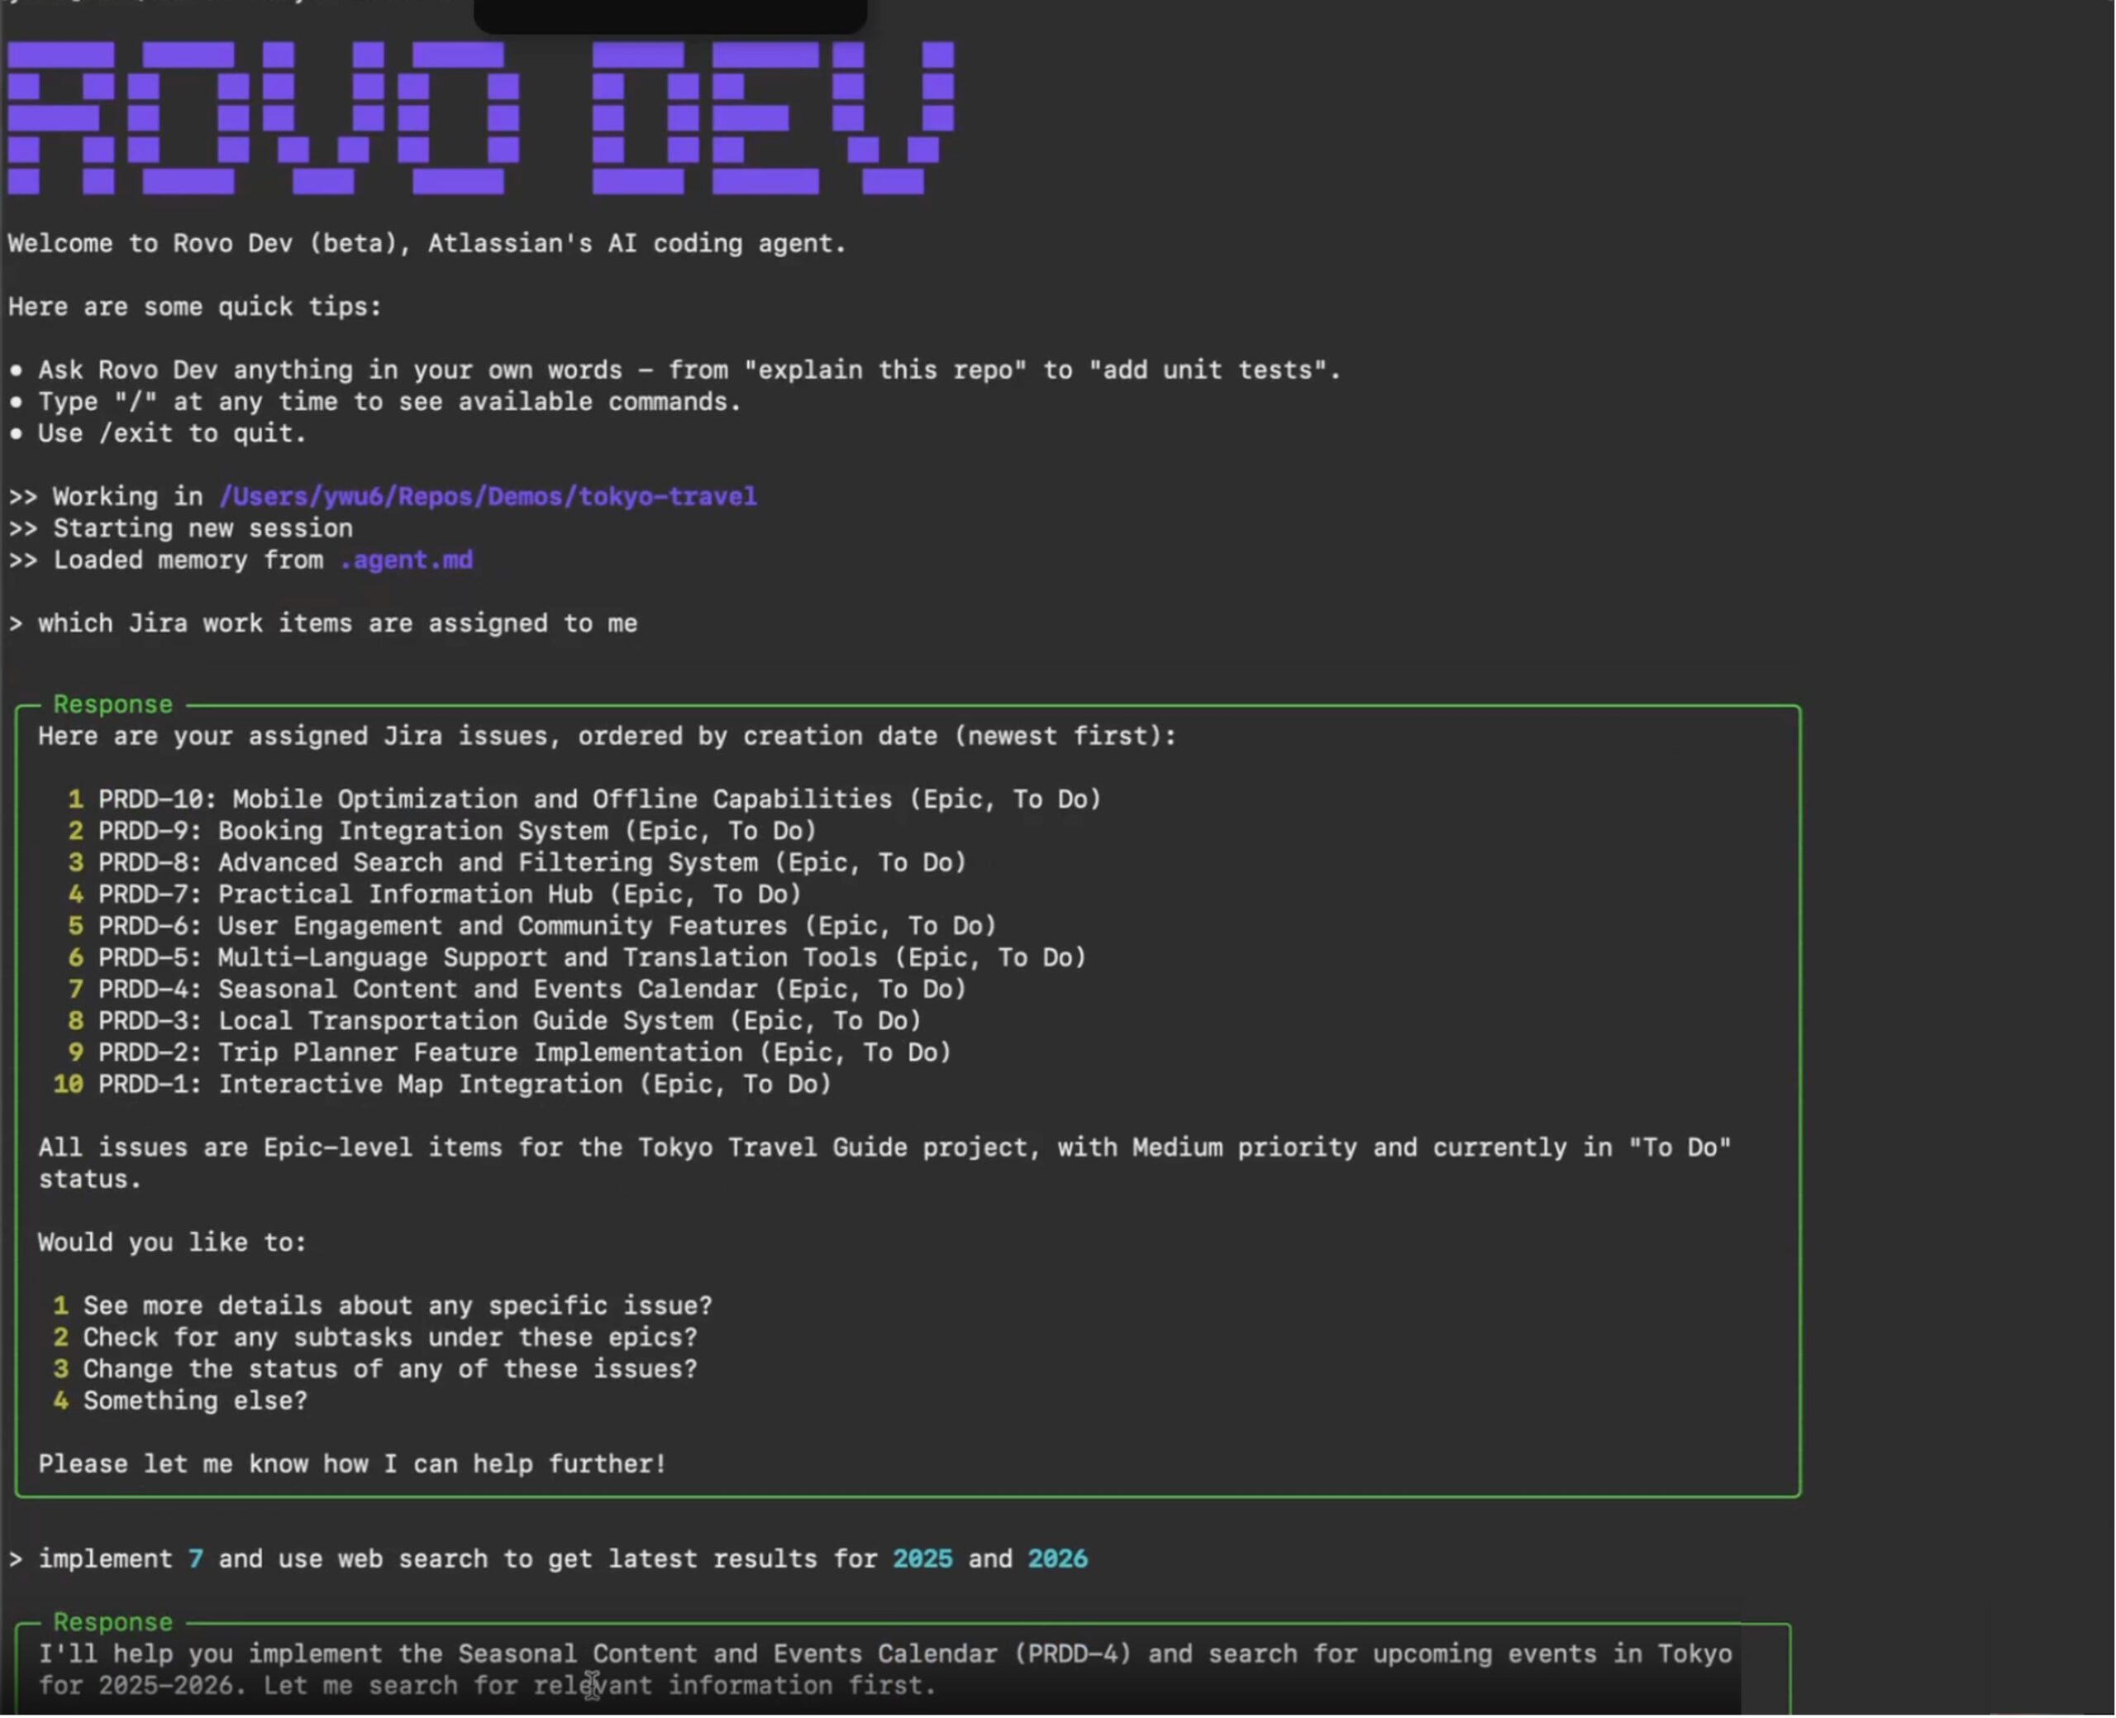Select the PRDD-5 Multi-Language Support line
This screenshot has height=1718, width=2116.
[577, 958]
